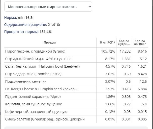Click Кофе черный, заваренный вручную row
This screenshot has width=153, height=129.
tap(76, 112)
